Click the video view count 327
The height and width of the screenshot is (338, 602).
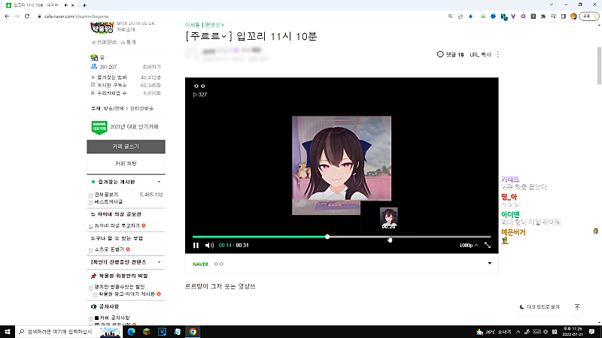(x=200, y=95)
